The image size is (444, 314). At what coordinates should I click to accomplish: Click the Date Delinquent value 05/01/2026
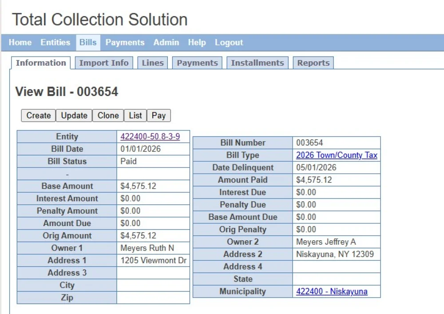316,167
